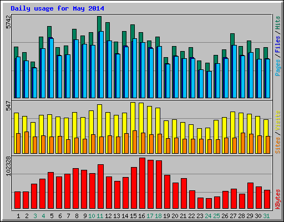Click green weekend day label 24
The height and width of the screenshot is (222, 284).
[x=208, y=216]
